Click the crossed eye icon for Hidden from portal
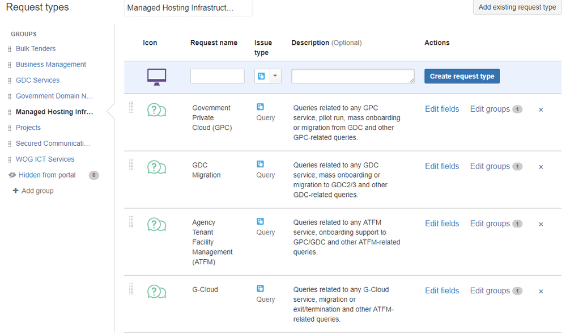566x333 pixels. 12,175
